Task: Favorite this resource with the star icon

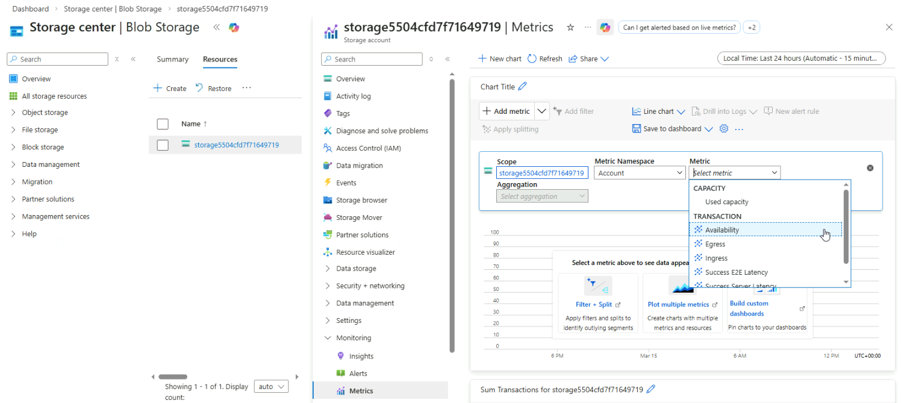Action: (570, 28)
